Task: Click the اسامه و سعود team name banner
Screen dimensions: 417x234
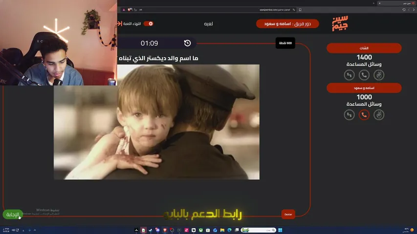Action: [364, 88]
